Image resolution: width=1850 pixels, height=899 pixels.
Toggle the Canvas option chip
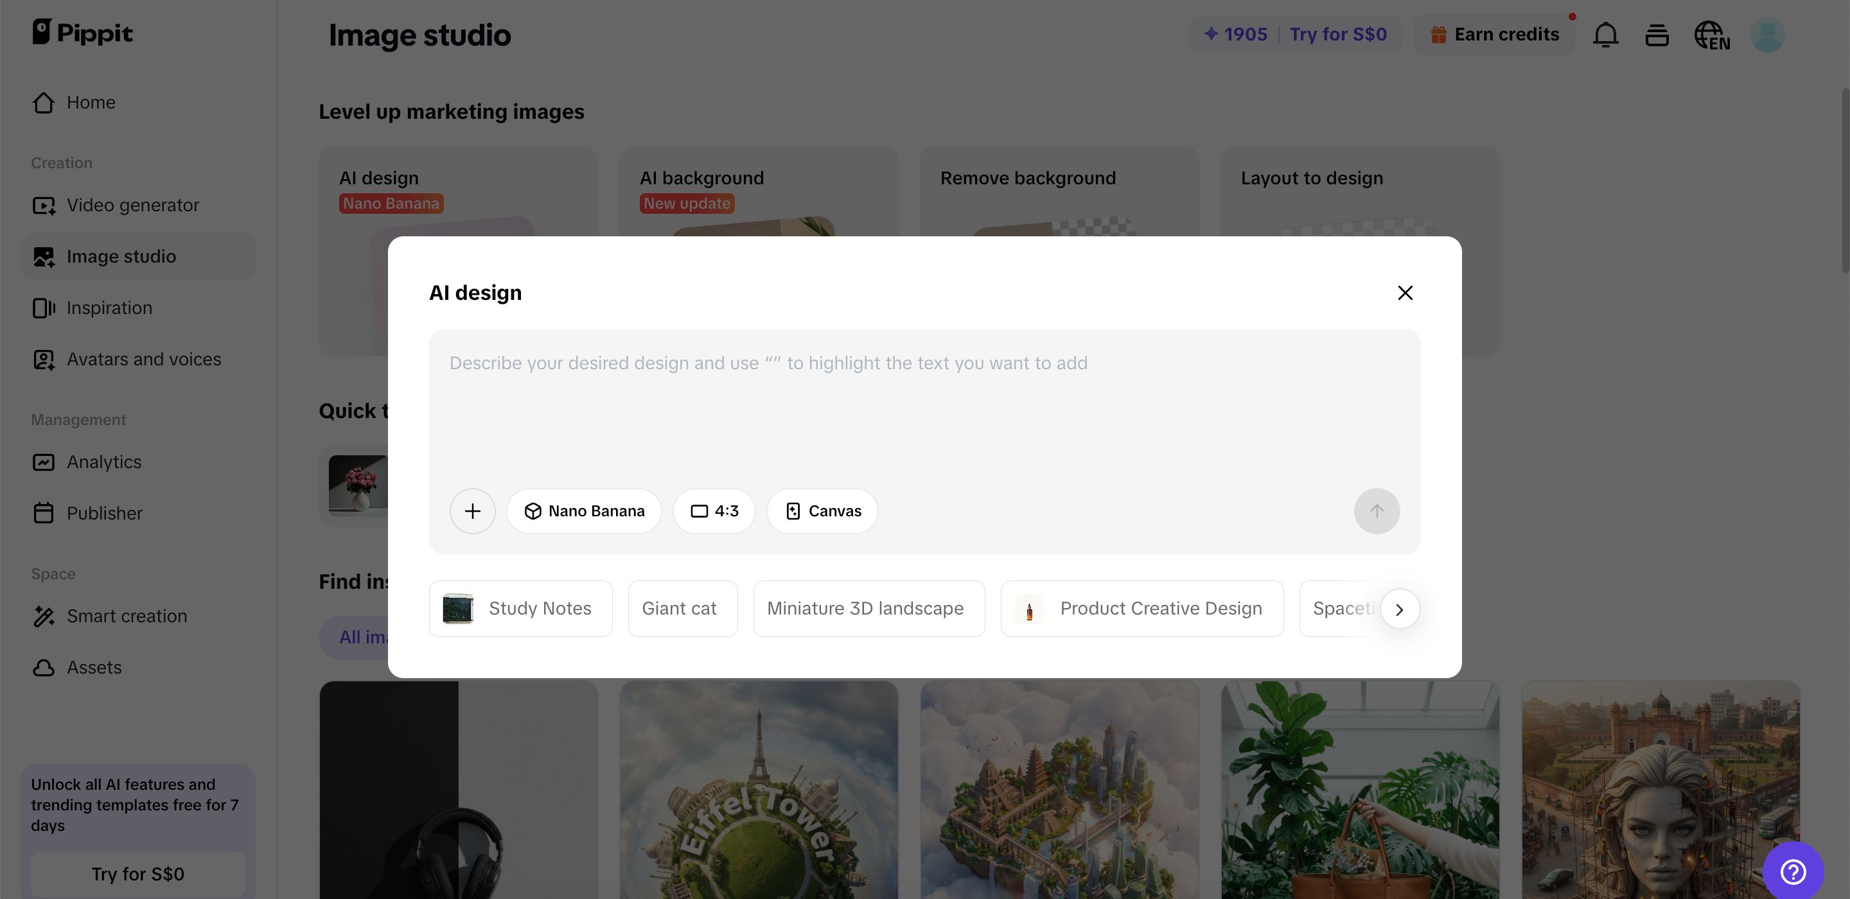click(x=822, y=511)
